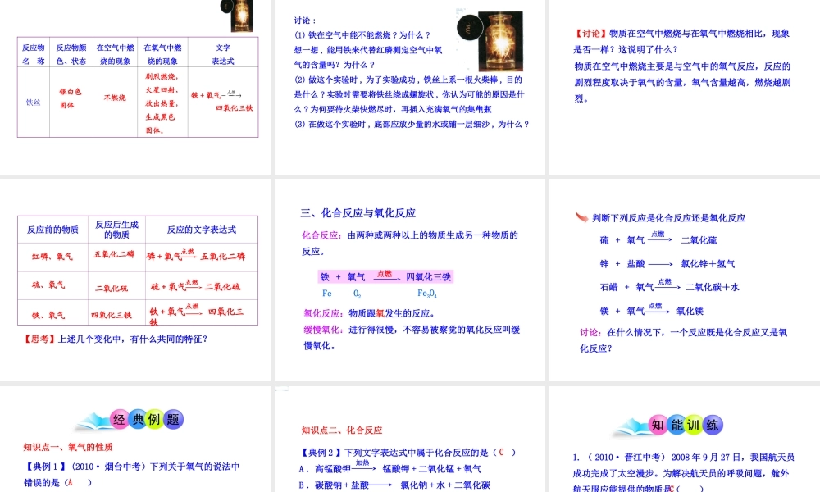Click question (1) 铁在空气中能不能燃烧
The width and height of the screenshot is (820, 492).
point(362,35)
